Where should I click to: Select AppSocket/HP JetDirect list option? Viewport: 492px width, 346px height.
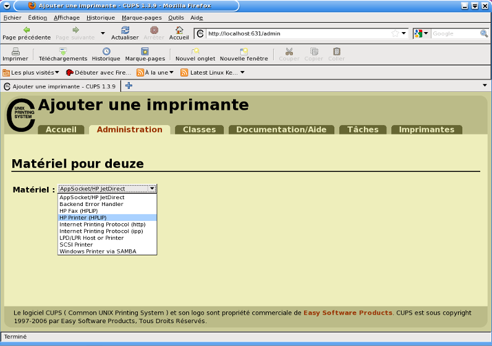[108, 197]
